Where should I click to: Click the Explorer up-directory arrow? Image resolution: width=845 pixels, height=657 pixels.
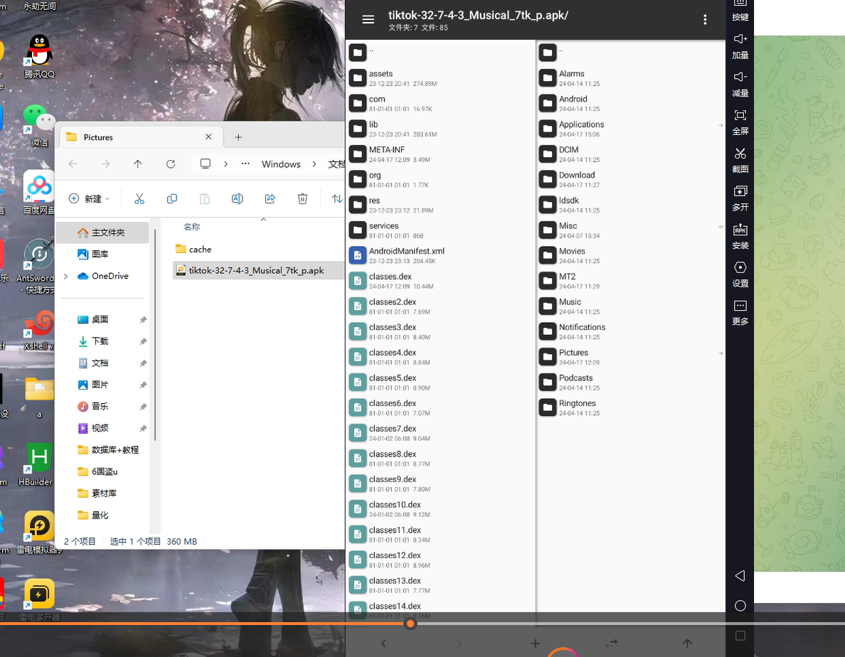click(138, 164)
